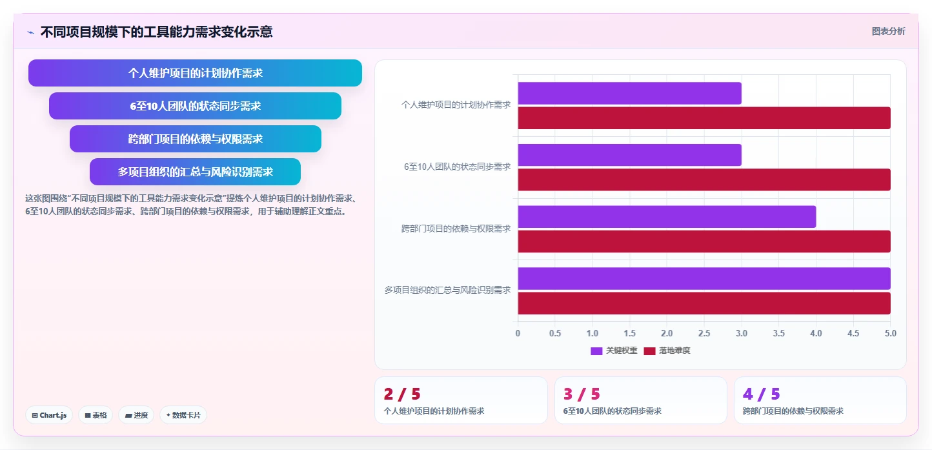Viewport: 932px width, 450px height.
Task: Click the x-axis tick label 2.5
Action: pyautogui.click(x=704, y=333)
